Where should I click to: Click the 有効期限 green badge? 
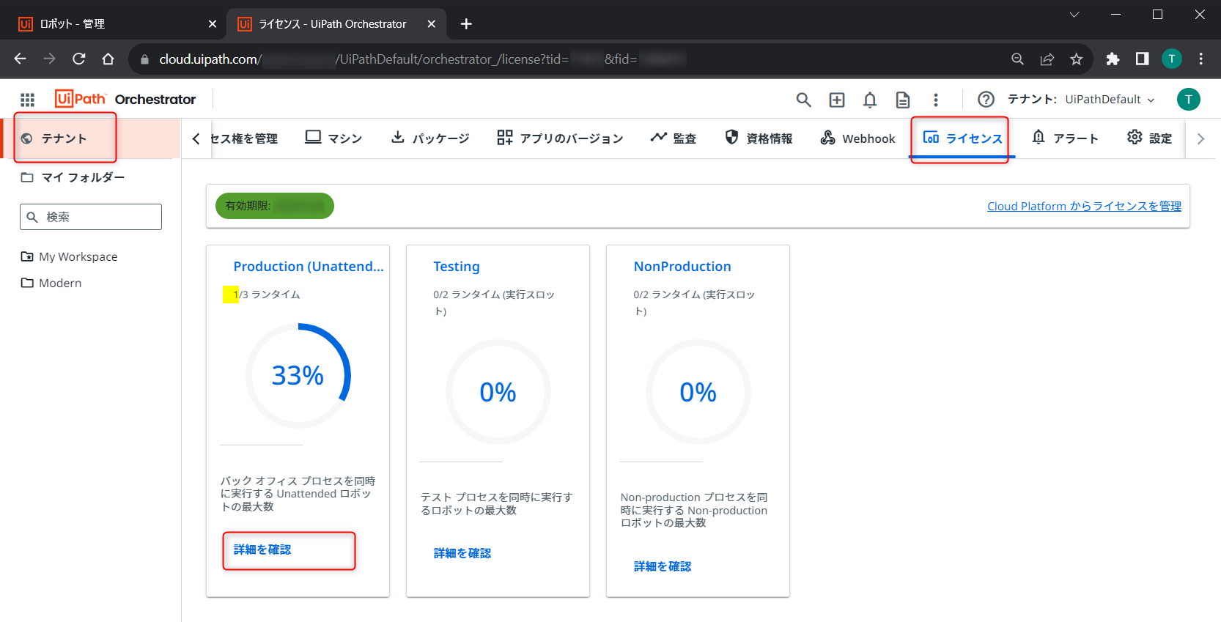pos(275,206)
